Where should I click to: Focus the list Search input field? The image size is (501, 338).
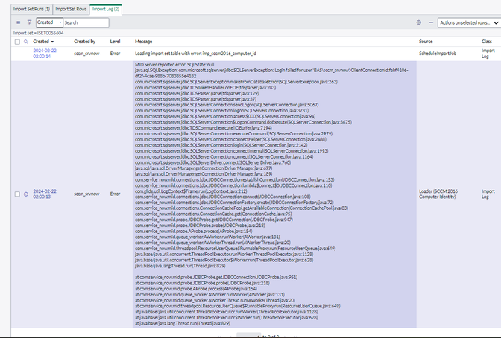[x=86, y=22]
